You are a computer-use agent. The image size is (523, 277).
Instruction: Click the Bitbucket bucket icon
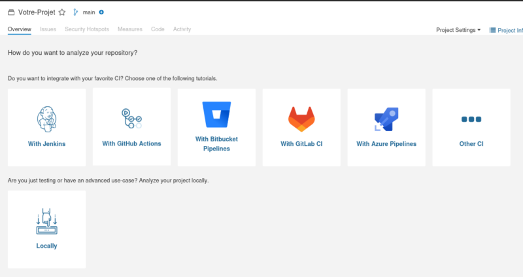tap(216, 115)
